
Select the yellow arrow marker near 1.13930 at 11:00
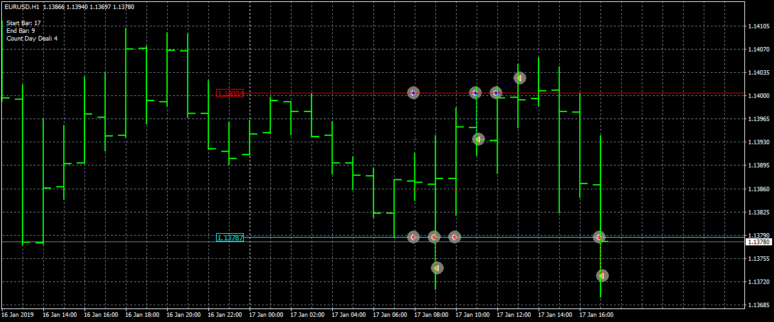(x=478, y=139)
